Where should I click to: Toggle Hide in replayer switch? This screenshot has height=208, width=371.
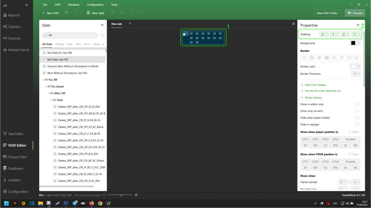point(357,124)
